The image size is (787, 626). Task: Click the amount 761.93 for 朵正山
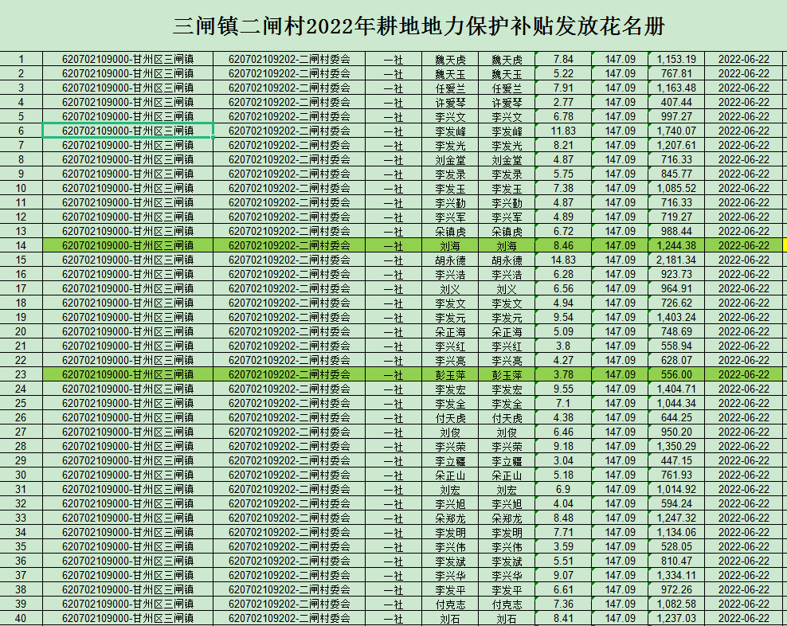click(x=676, y=475)
